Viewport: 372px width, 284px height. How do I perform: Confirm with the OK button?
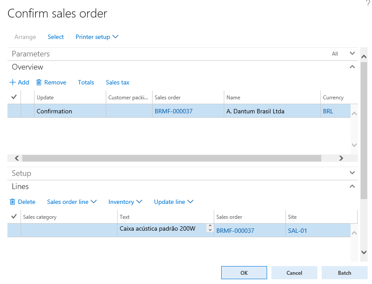244,272
